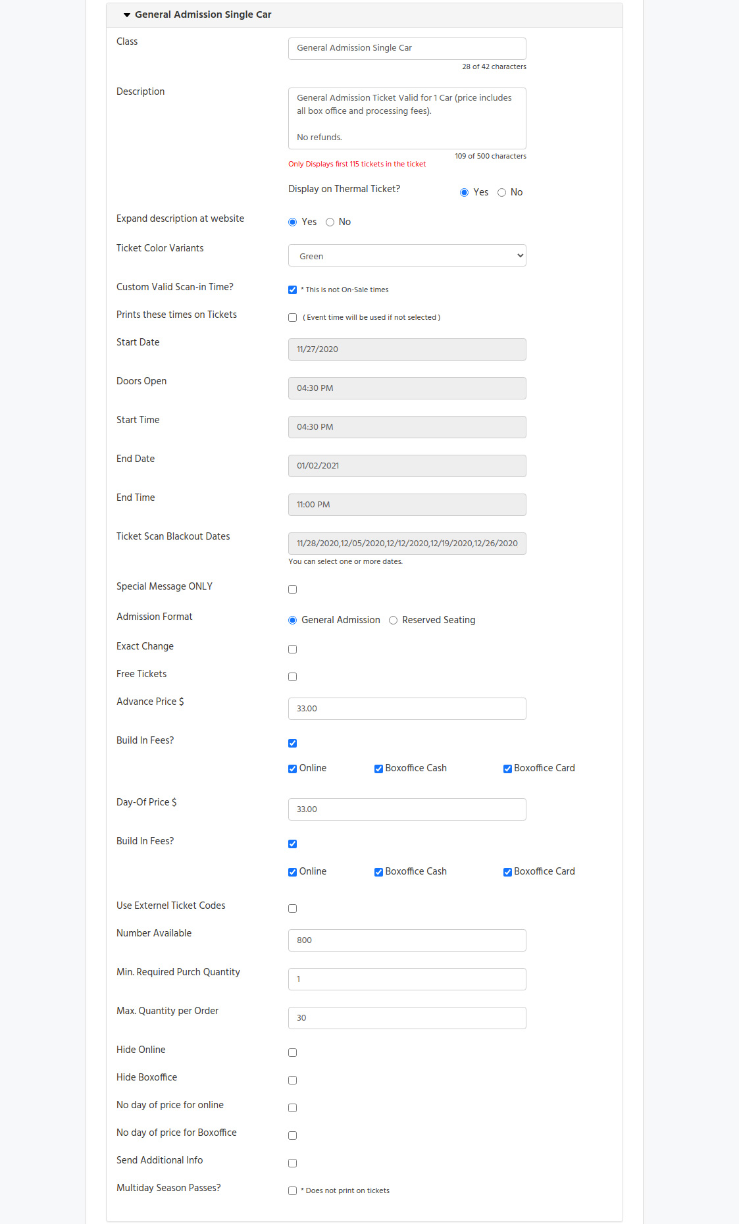Click the Description text area

(x=407, y=118)
